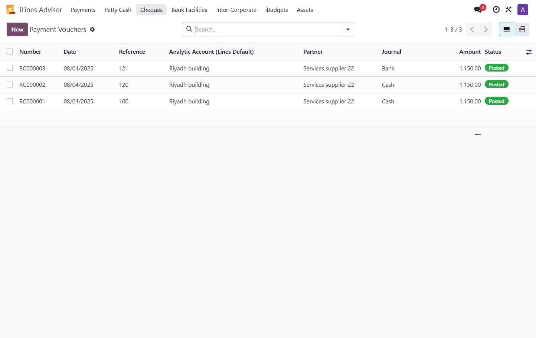Click the iLines Advisor app logo
Screen dimensions: 536x338
[11, 10]
